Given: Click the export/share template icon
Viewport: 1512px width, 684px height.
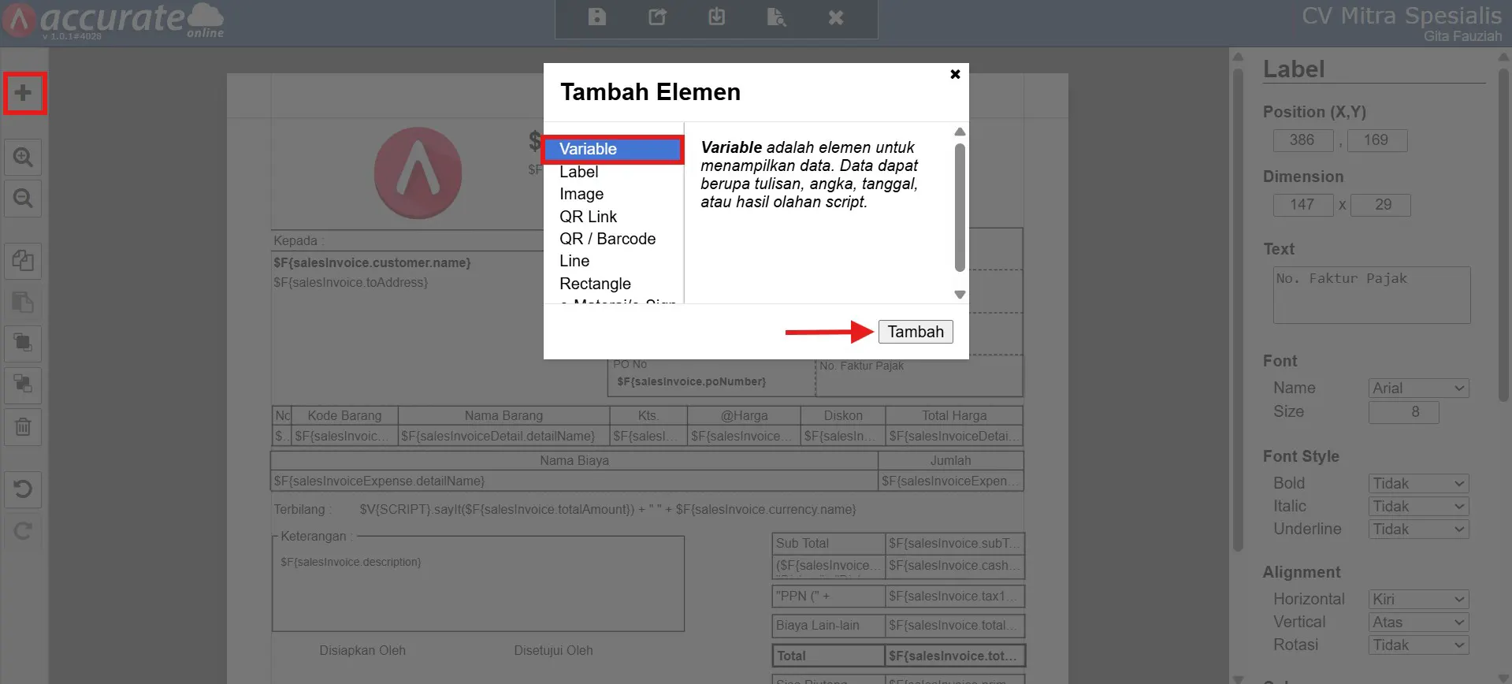Looking at the screenshot, I should tap(657, 17).
